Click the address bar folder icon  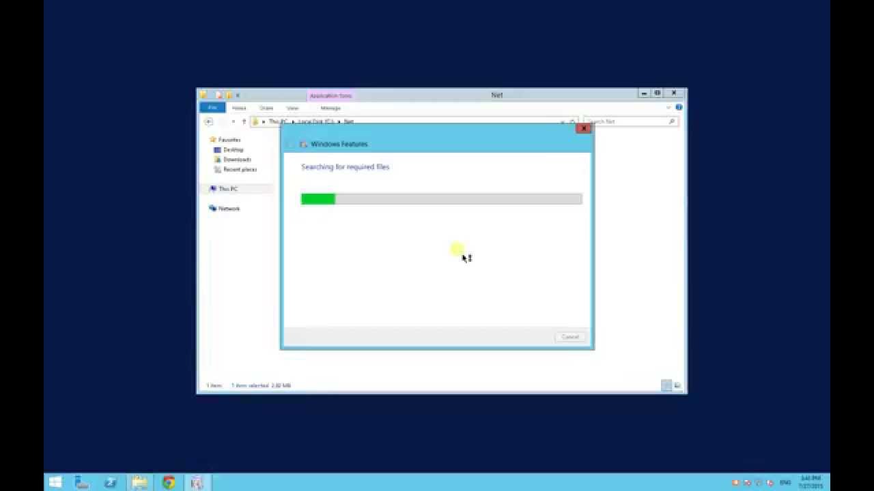[255, 121]
